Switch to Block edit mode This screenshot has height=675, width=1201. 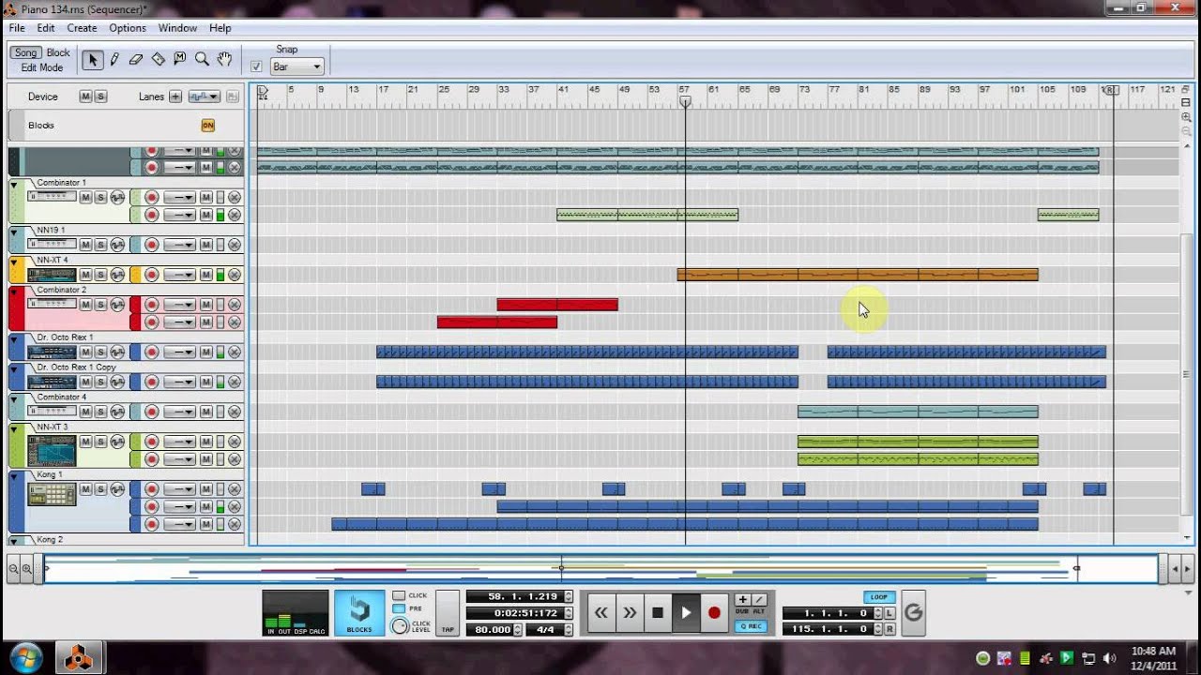pyautogui.click(x=58, y=52)
